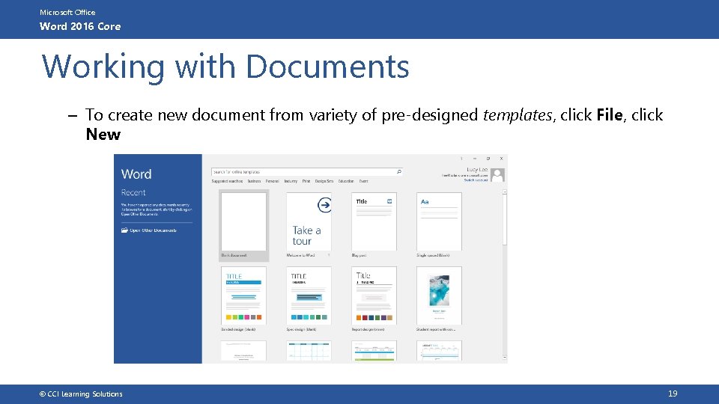
Task: Click the Suggested searches label
Action: coord(227,181)
